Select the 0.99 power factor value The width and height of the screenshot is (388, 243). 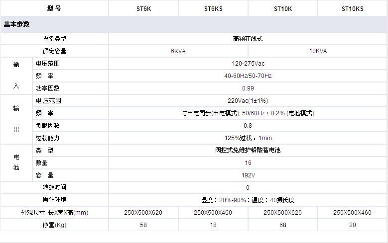click(248, 88)
